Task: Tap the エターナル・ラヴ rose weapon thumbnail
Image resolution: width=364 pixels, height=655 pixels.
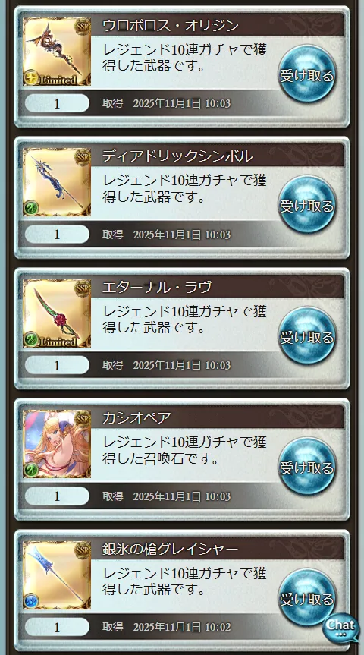Action: [57, 313]
